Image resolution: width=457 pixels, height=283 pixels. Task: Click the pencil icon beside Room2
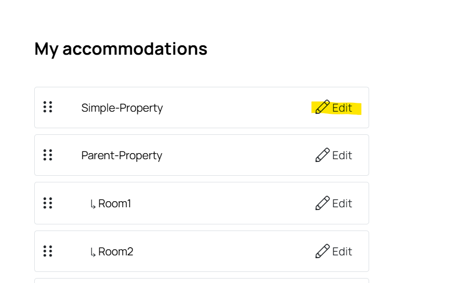click(322, 251)
